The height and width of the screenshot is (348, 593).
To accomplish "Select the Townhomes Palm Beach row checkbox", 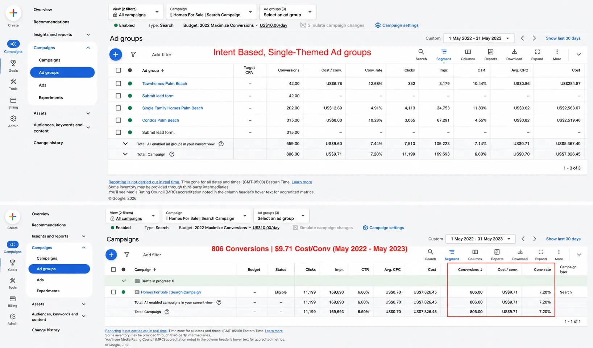I will point(118,84).
